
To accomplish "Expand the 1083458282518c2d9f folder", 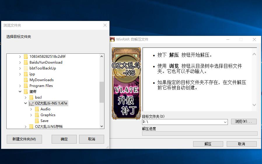I will pos(20,57).
